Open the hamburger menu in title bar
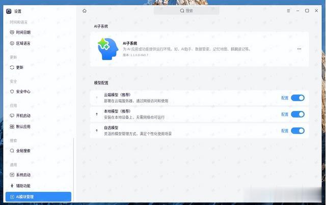This screenshot has width=326, height=205. pos(288,11)
